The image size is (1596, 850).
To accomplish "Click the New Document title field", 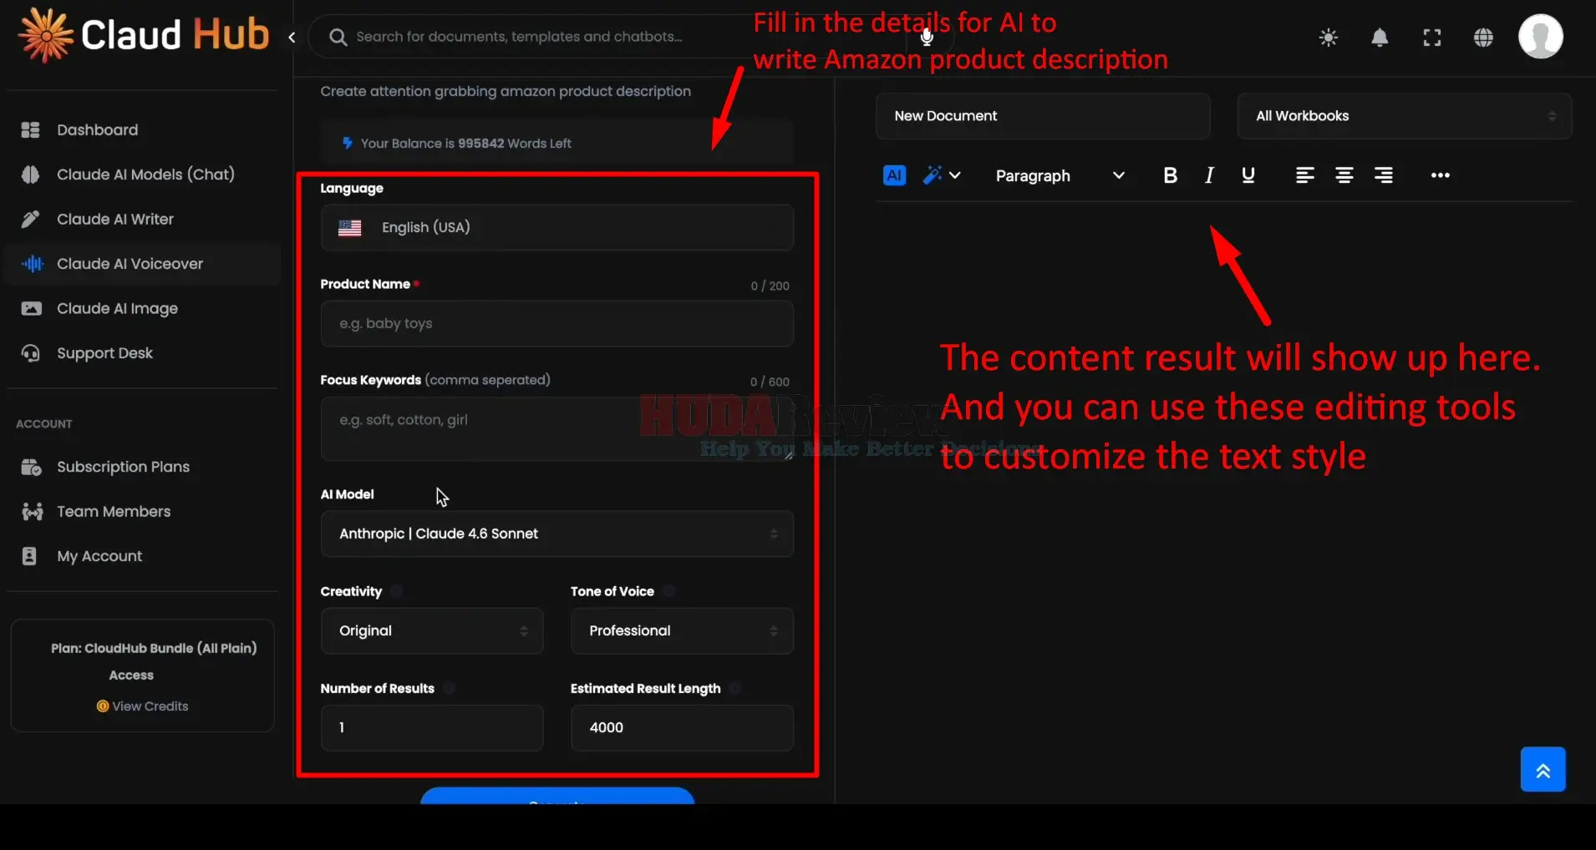I will pyautogui.click(x=1043, y=116).
